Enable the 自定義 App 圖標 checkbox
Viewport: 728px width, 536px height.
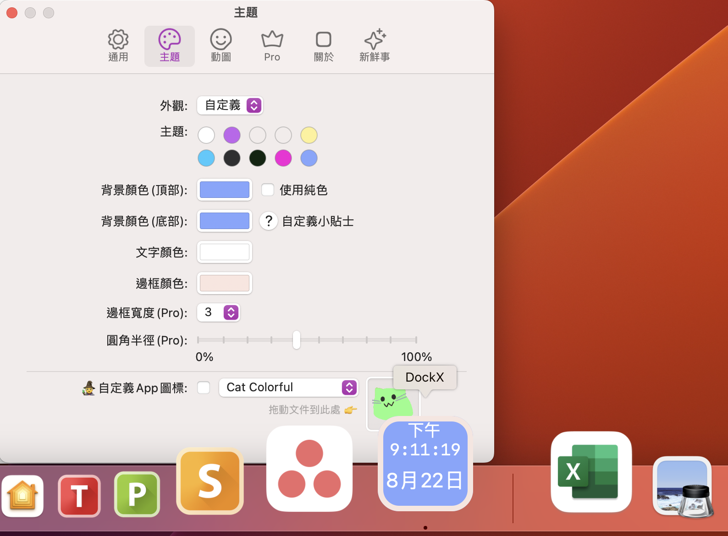[204, 388]
